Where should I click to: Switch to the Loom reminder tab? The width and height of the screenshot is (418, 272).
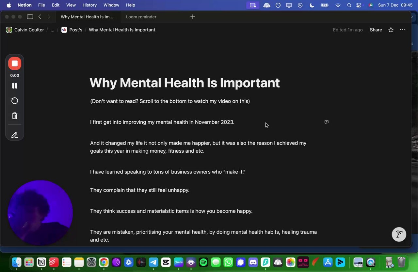point(141,17)
